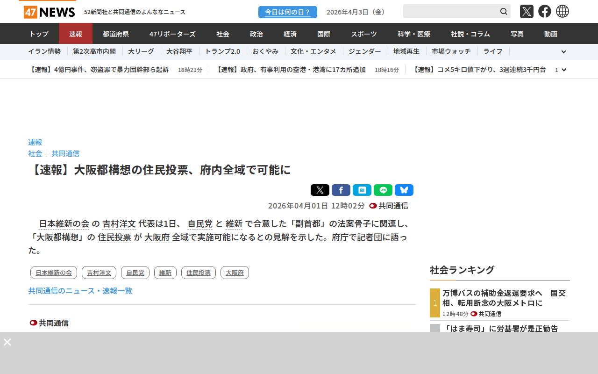
Task: Open the イラン情勢 topic
Action: point(44,51)
